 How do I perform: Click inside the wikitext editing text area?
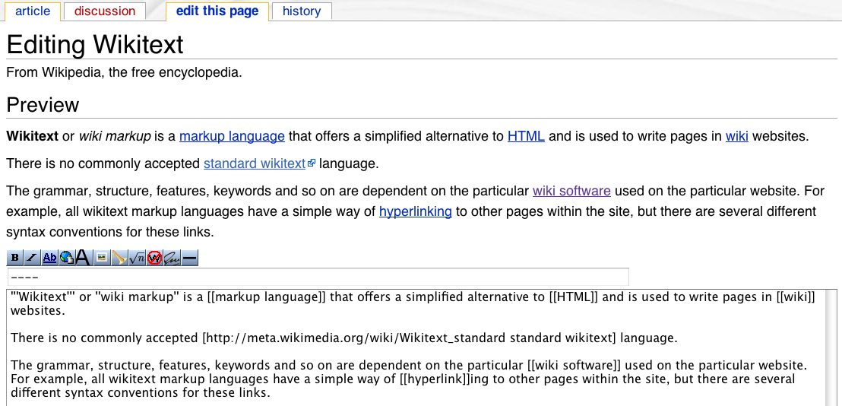422,348
